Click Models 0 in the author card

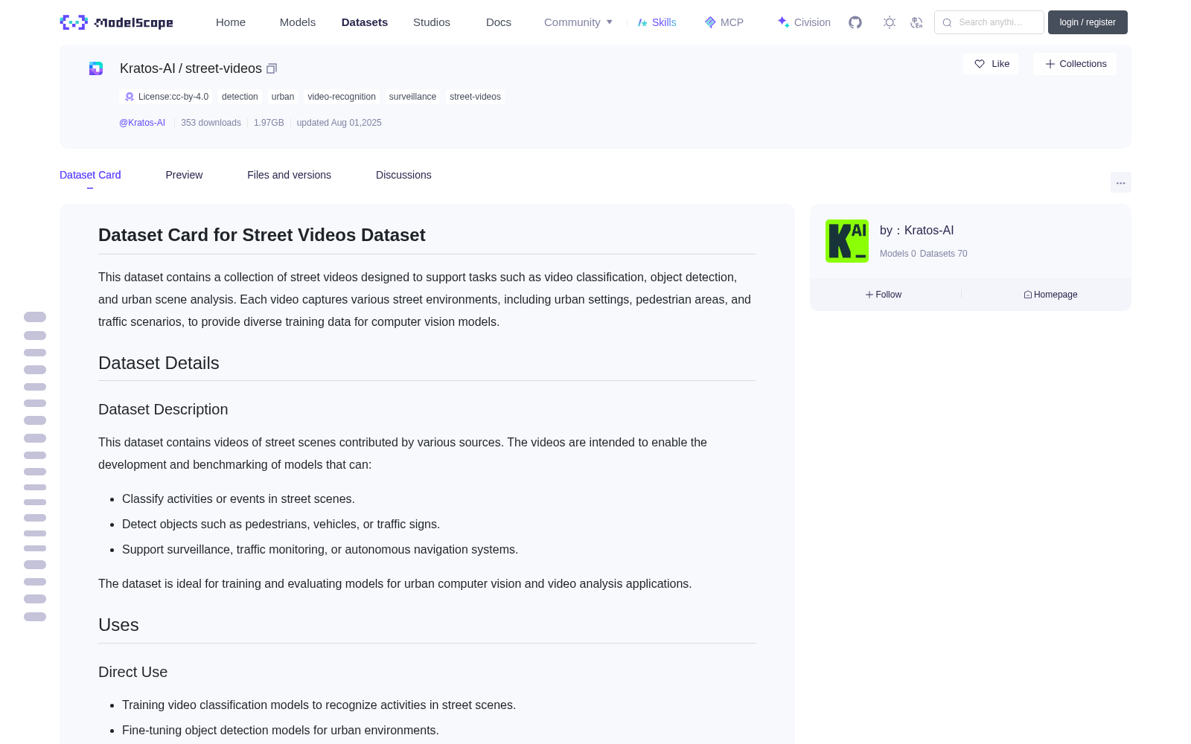click(898, 254)
